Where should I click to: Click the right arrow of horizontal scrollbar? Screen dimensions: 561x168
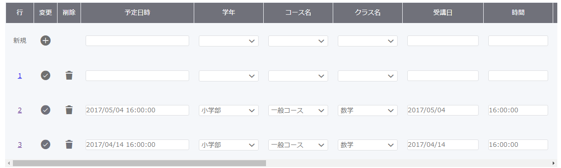pos(554,163)
